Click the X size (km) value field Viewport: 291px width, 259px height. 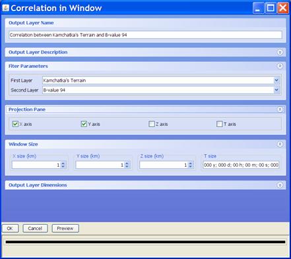(36, 165)
